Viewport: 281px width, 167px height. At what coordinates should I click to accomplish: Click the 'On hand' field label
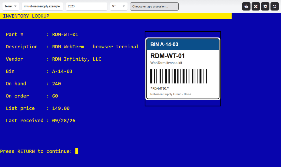point(16,84)
